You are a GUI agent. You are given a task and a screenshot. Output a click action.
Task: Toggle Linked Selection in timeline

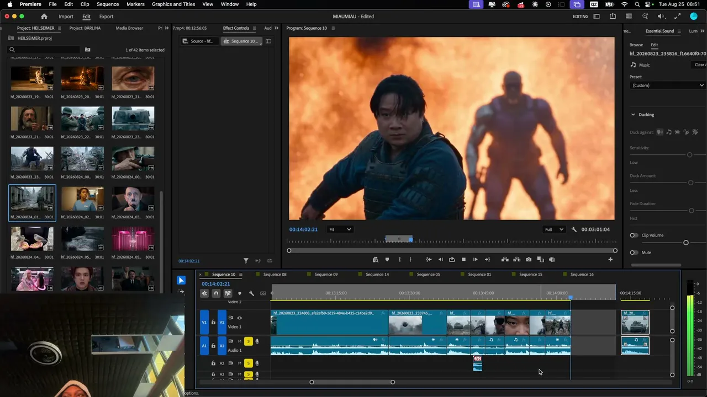click(x=228, y=293)
